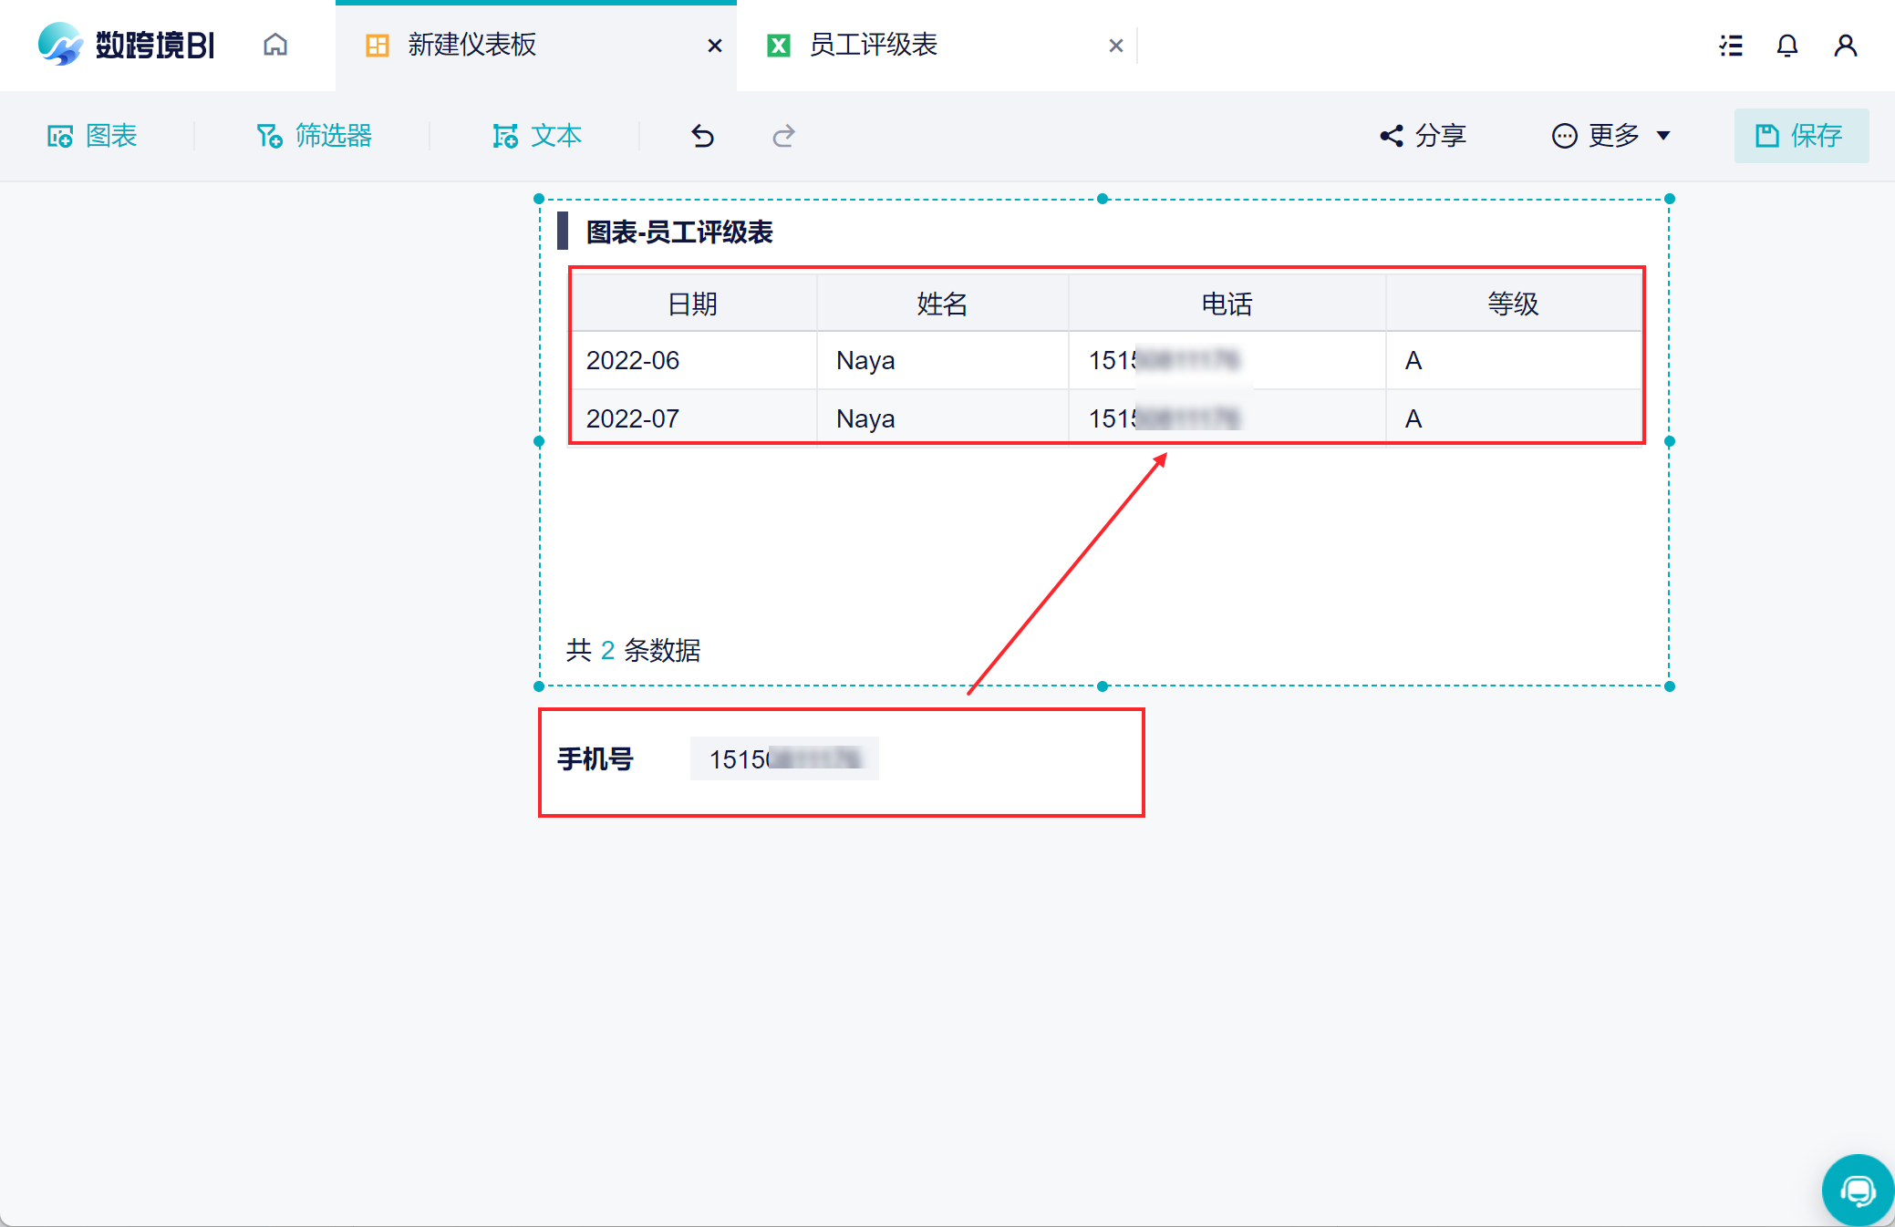Add a new 图表 chart
1895x1227 pixels.
pos(92,136)
